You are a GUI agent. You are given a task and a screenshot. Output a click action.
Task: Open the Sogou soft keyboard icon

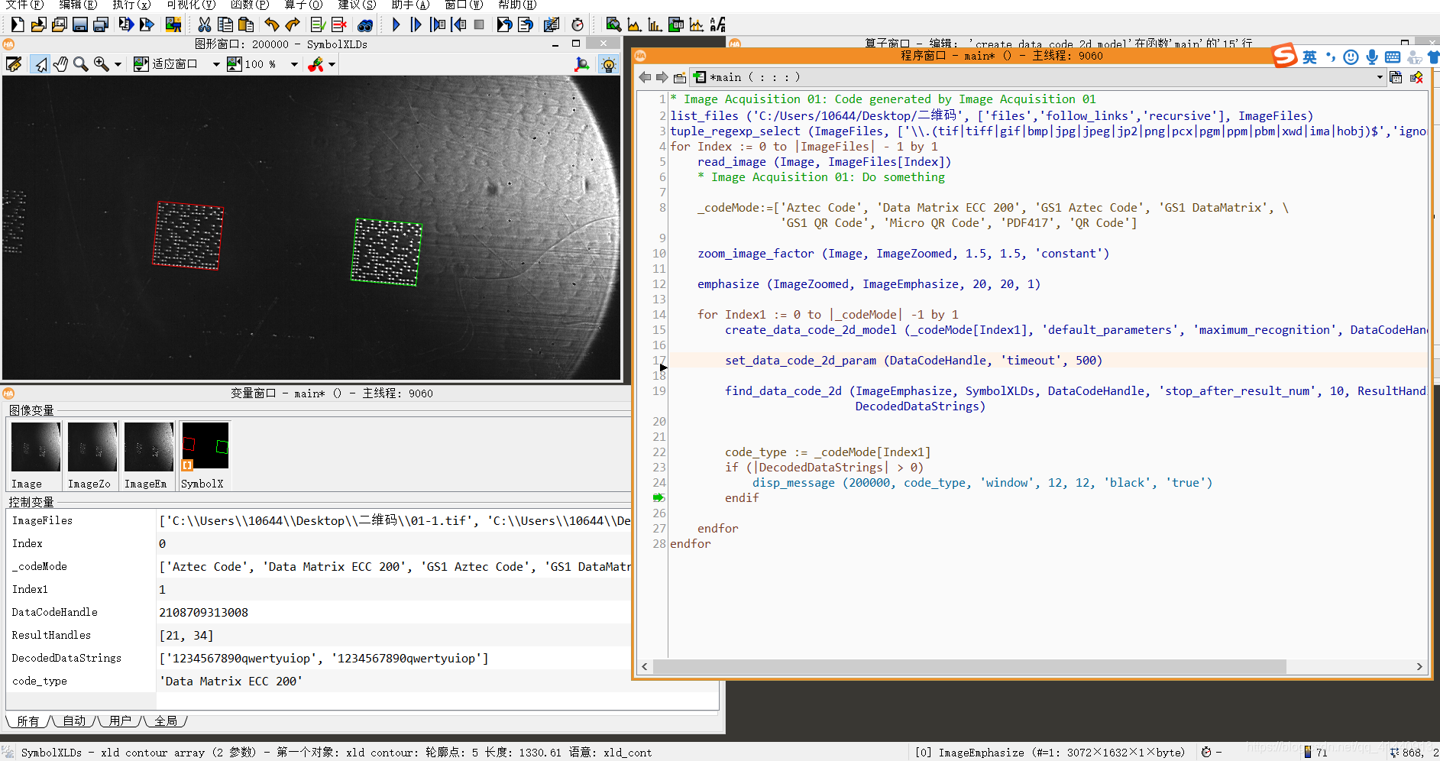click(x=1392, y=57)
